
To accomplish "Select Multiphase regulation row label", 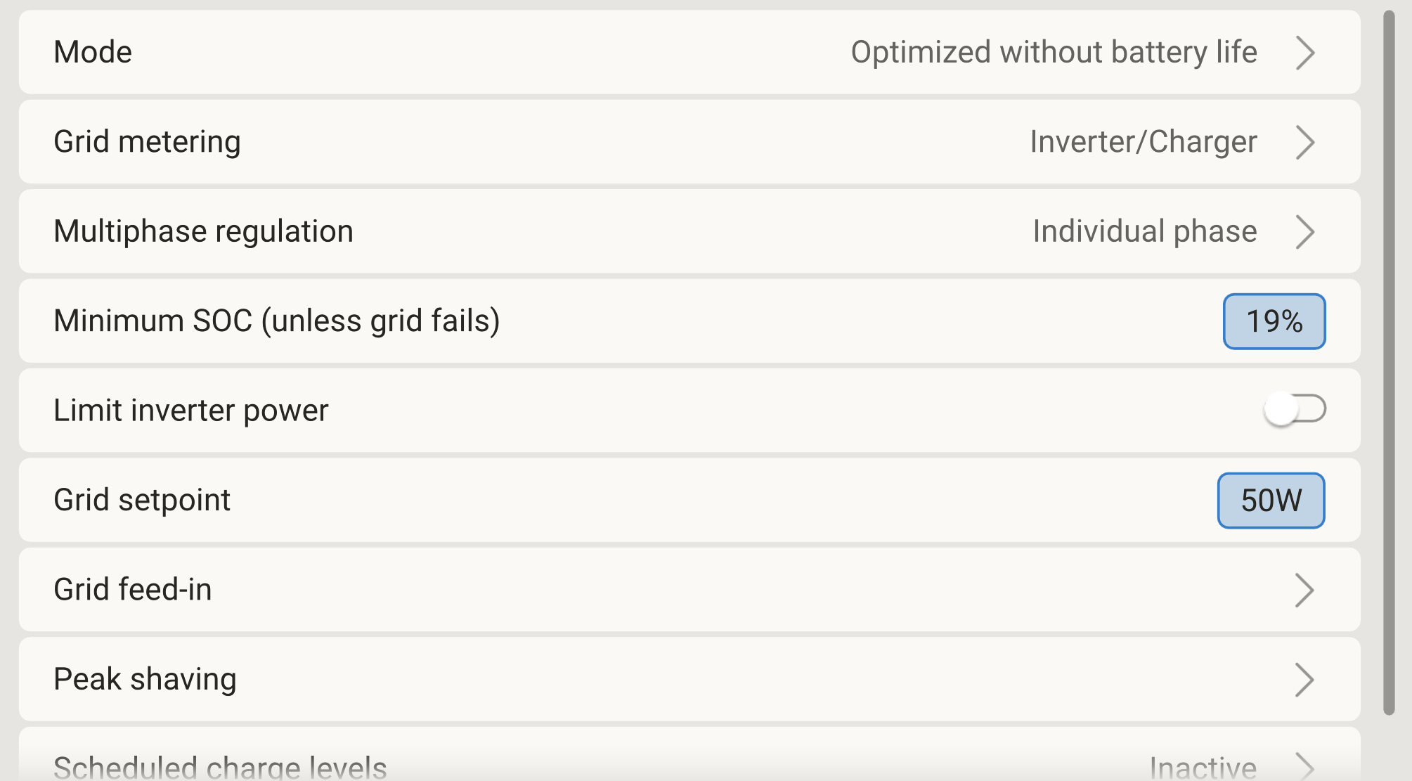I will point(203,232).
